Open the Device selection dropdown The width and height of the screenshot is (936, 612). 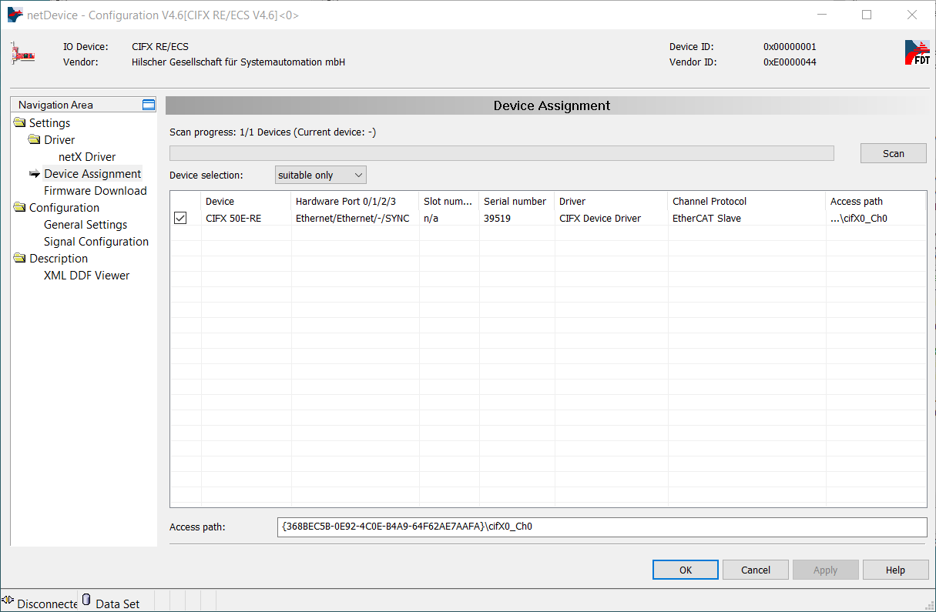point(320,176)
